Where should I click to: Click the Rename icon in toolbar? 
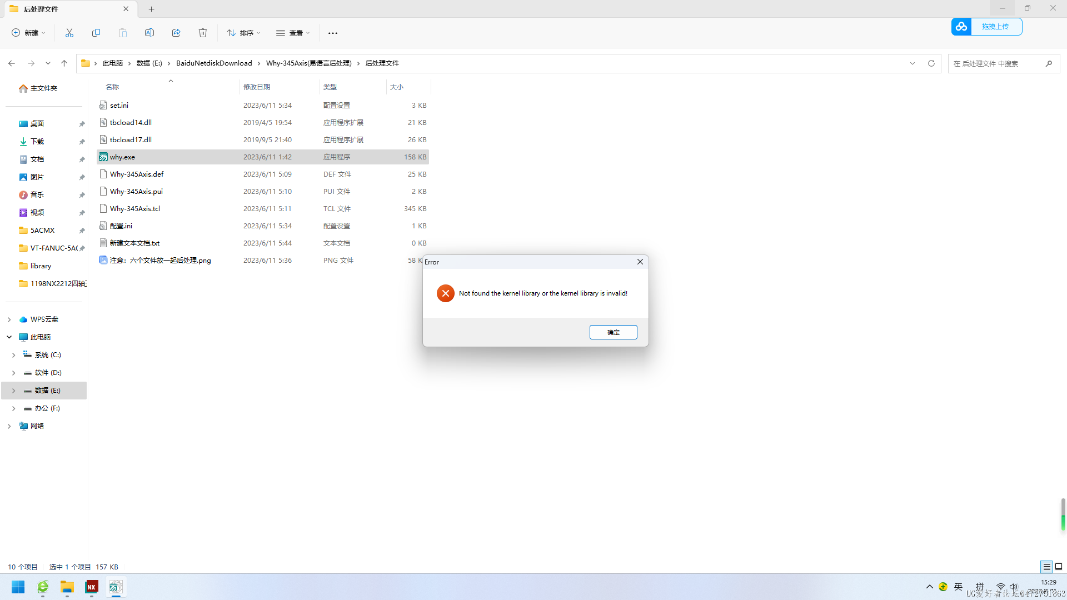pos(149,33)
